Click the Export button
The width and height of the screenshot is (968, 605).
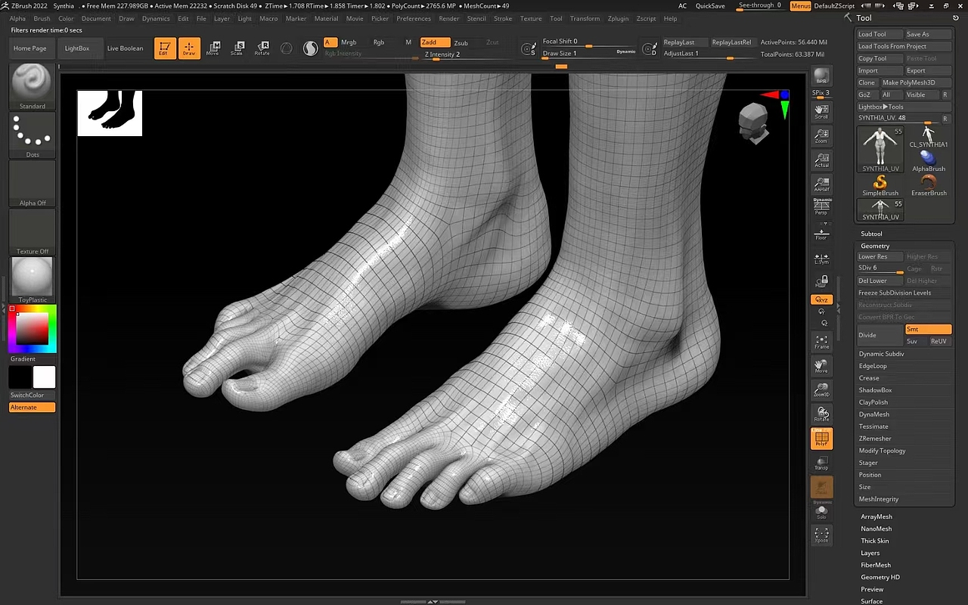click(927, 70)
